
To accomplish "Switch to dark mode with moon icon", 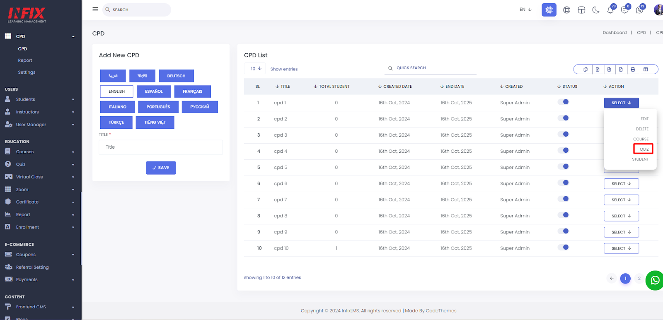I will tap(596, 10).
